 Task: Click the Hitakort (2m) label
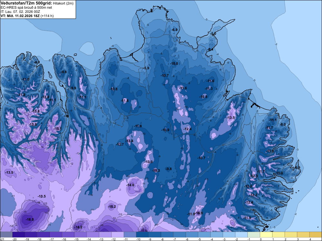click(x=63, y=3)
